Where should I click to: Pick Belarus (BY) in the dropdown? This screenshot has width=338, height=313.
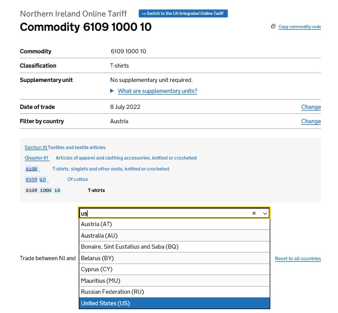pos(97,258)
